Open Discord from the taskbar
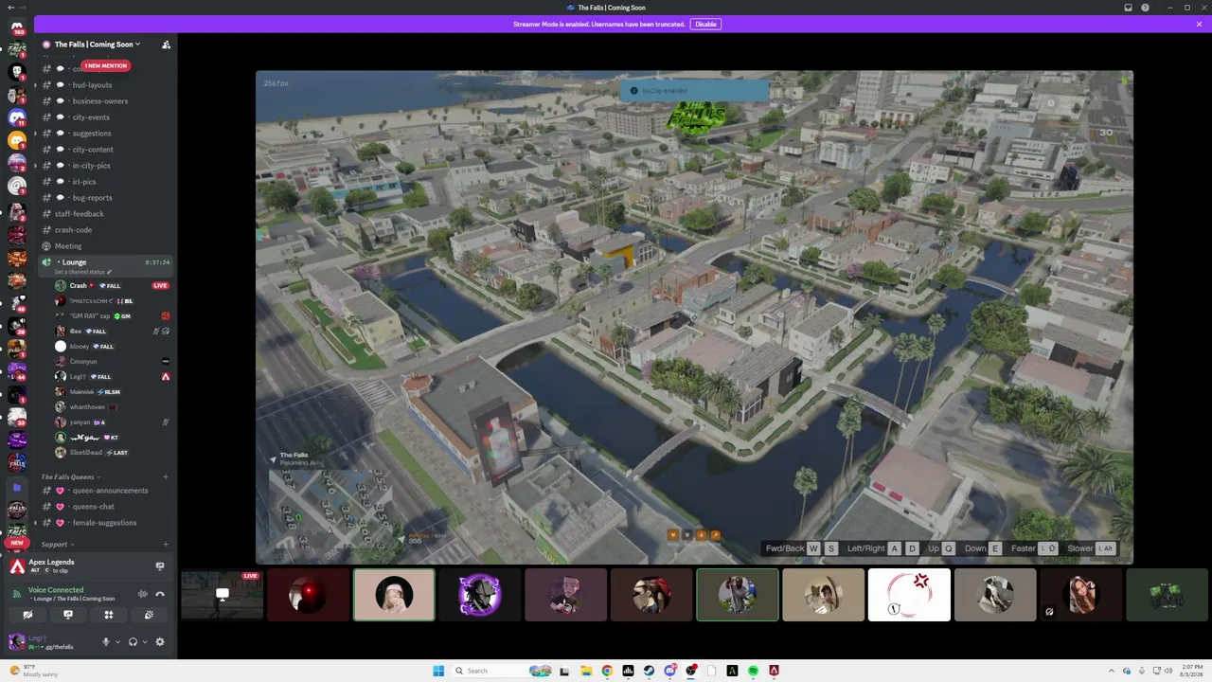Image resolution: width=1212 pixels, height=682 pixels. [x=669, y=671]
